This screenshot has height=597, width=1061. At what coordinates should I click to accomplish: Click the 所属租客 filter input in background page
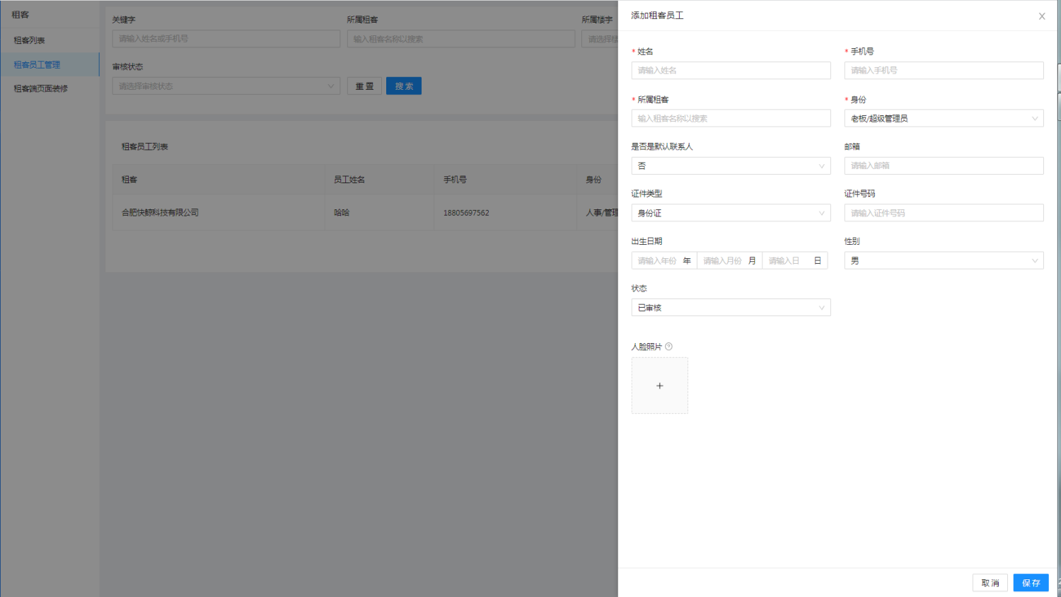460,39
